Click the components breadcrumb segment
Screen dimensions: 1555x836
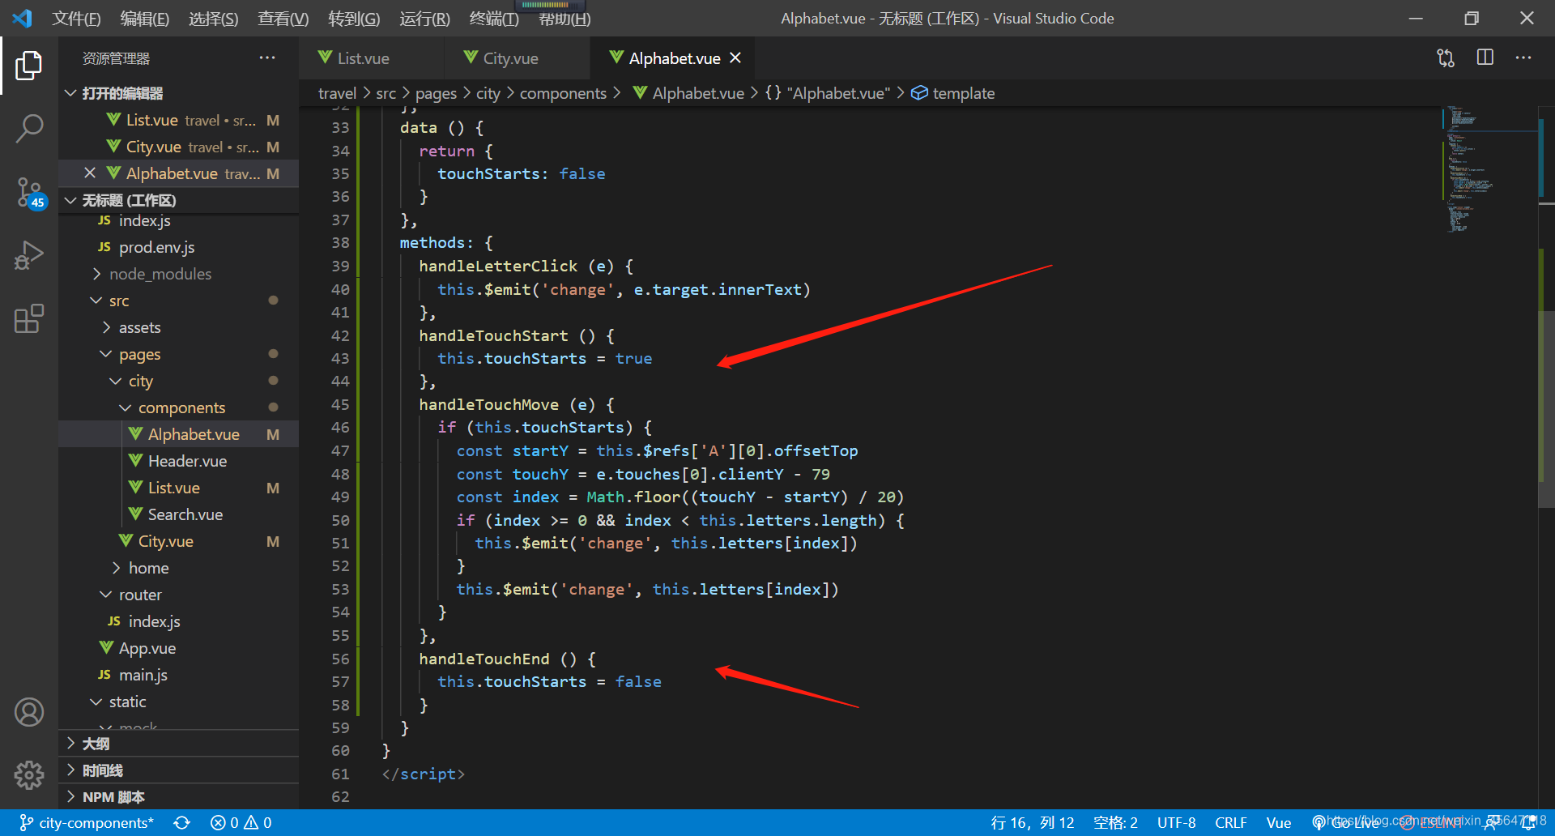click(x=563, y=93)
